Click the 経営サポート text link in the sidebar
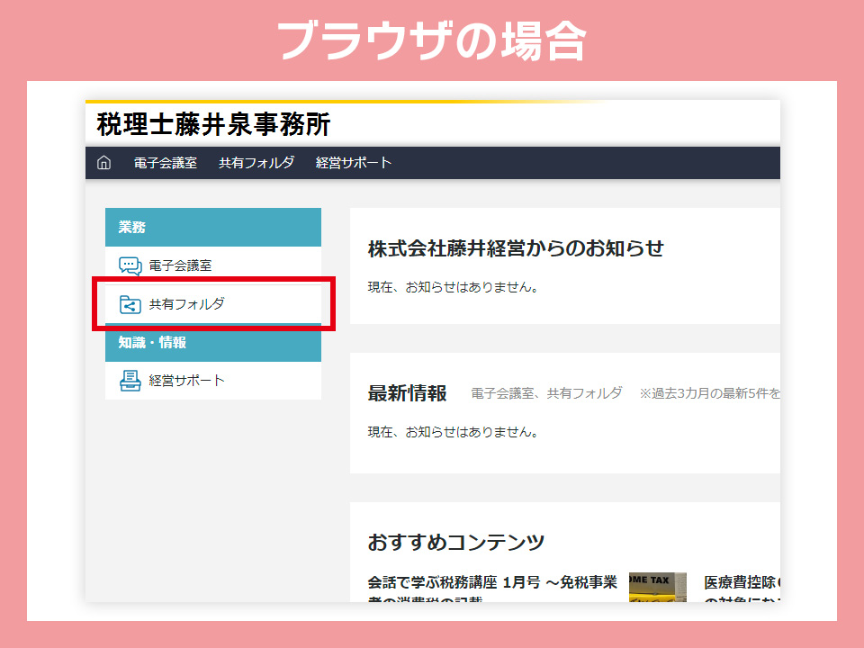This screenshot has width=864, height=648. click(x=187, y=381)
